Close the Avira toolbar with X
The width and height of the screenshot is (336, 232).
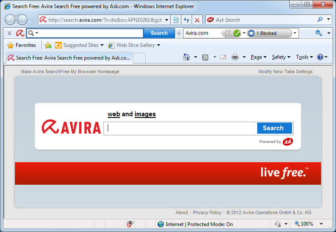9,33
